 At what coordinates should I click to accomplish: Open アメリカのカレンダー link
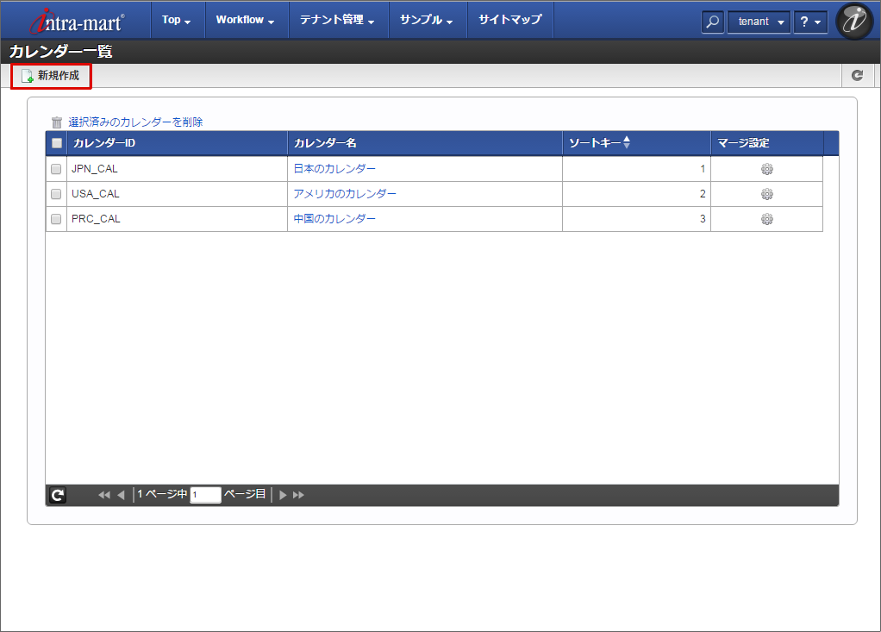[345, 194]
